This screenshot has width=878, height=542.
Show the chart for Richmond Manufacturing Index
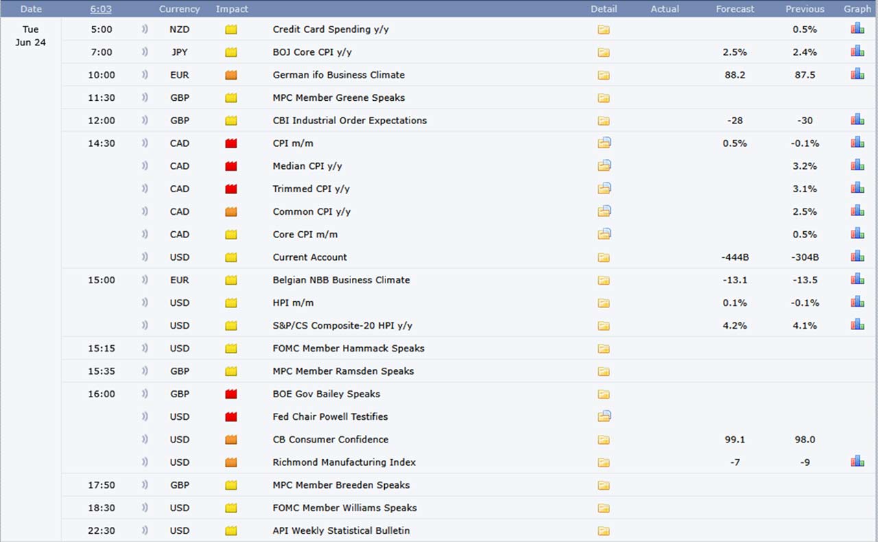click(857, 462)
